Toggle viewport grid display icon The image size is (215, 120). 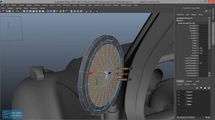(x=24, y=11)
